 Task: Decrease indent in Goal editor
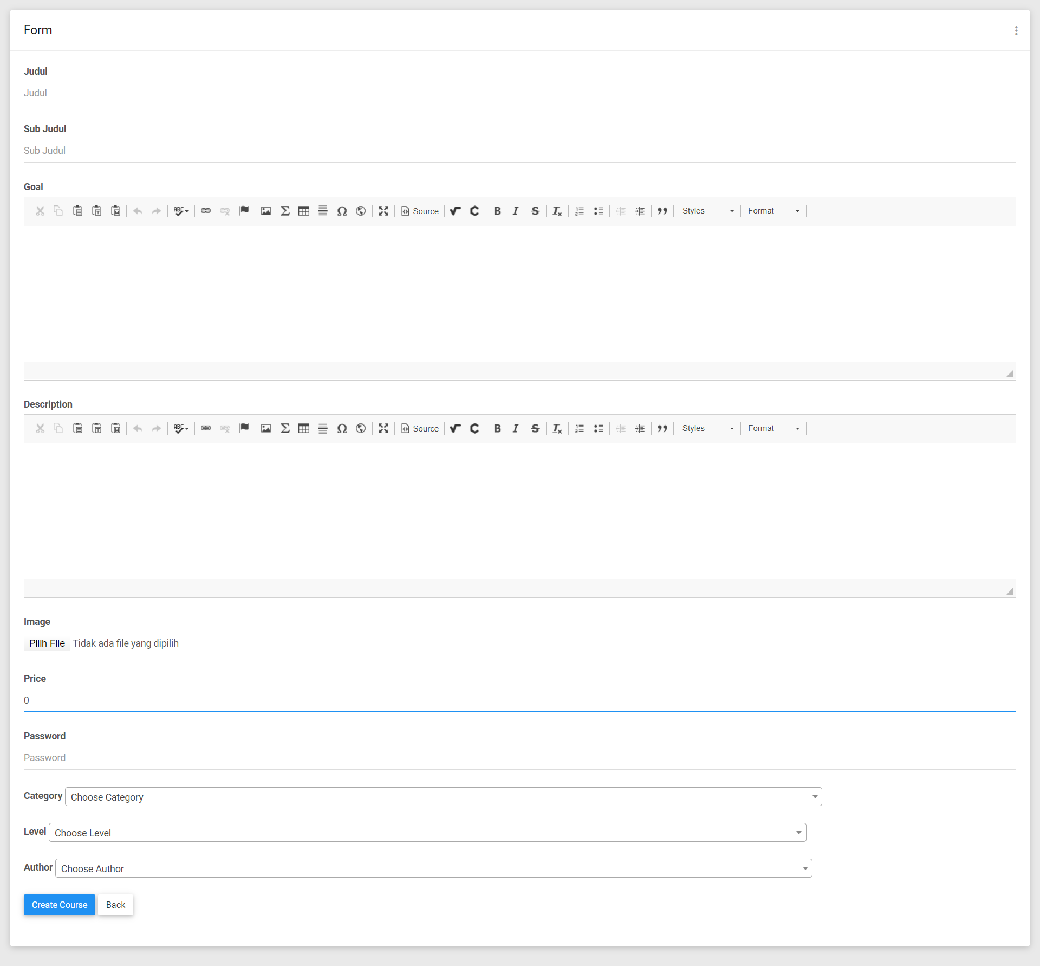point(621,211)
